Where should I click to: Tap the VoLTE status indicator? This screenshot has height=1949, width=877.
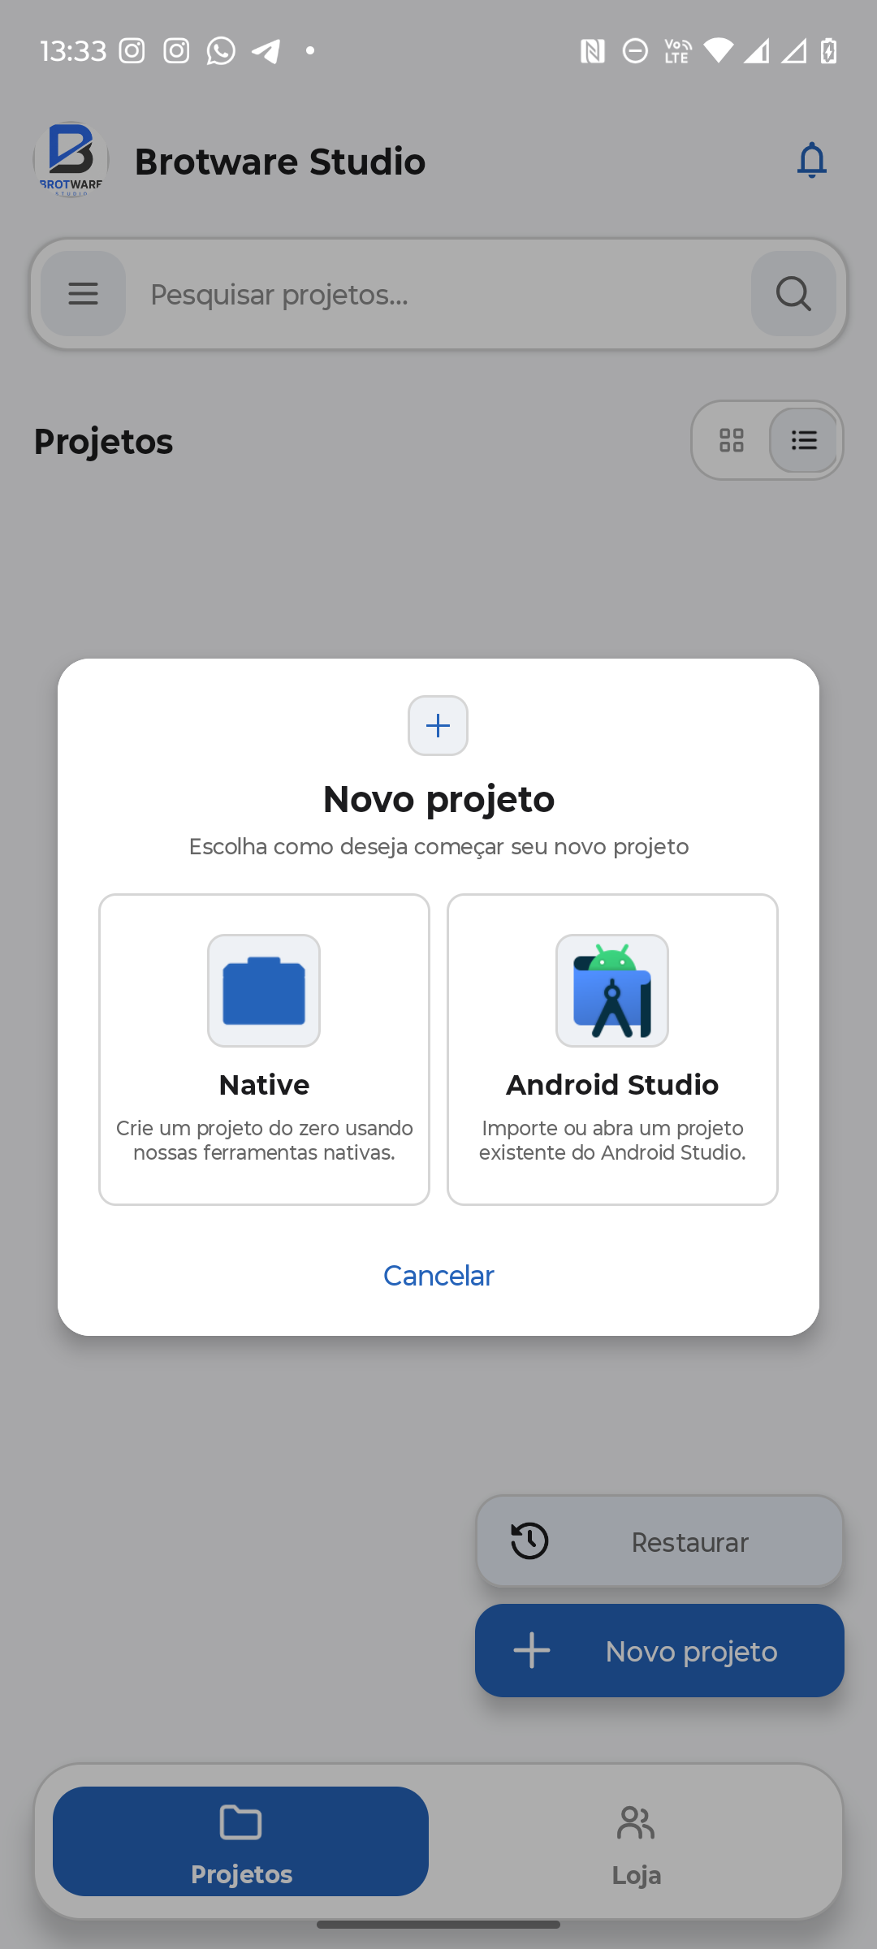coord(677,51)
